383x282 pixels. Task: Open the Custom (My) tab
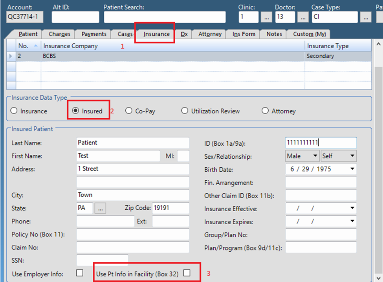pos(309,34)
